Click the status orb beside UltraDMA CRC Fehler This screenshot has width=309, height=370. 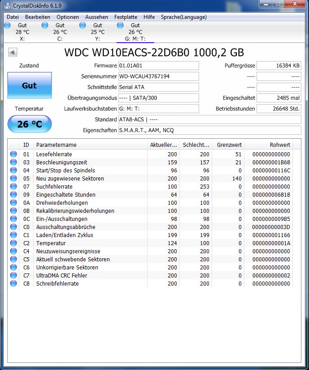(x=13, y=275)
